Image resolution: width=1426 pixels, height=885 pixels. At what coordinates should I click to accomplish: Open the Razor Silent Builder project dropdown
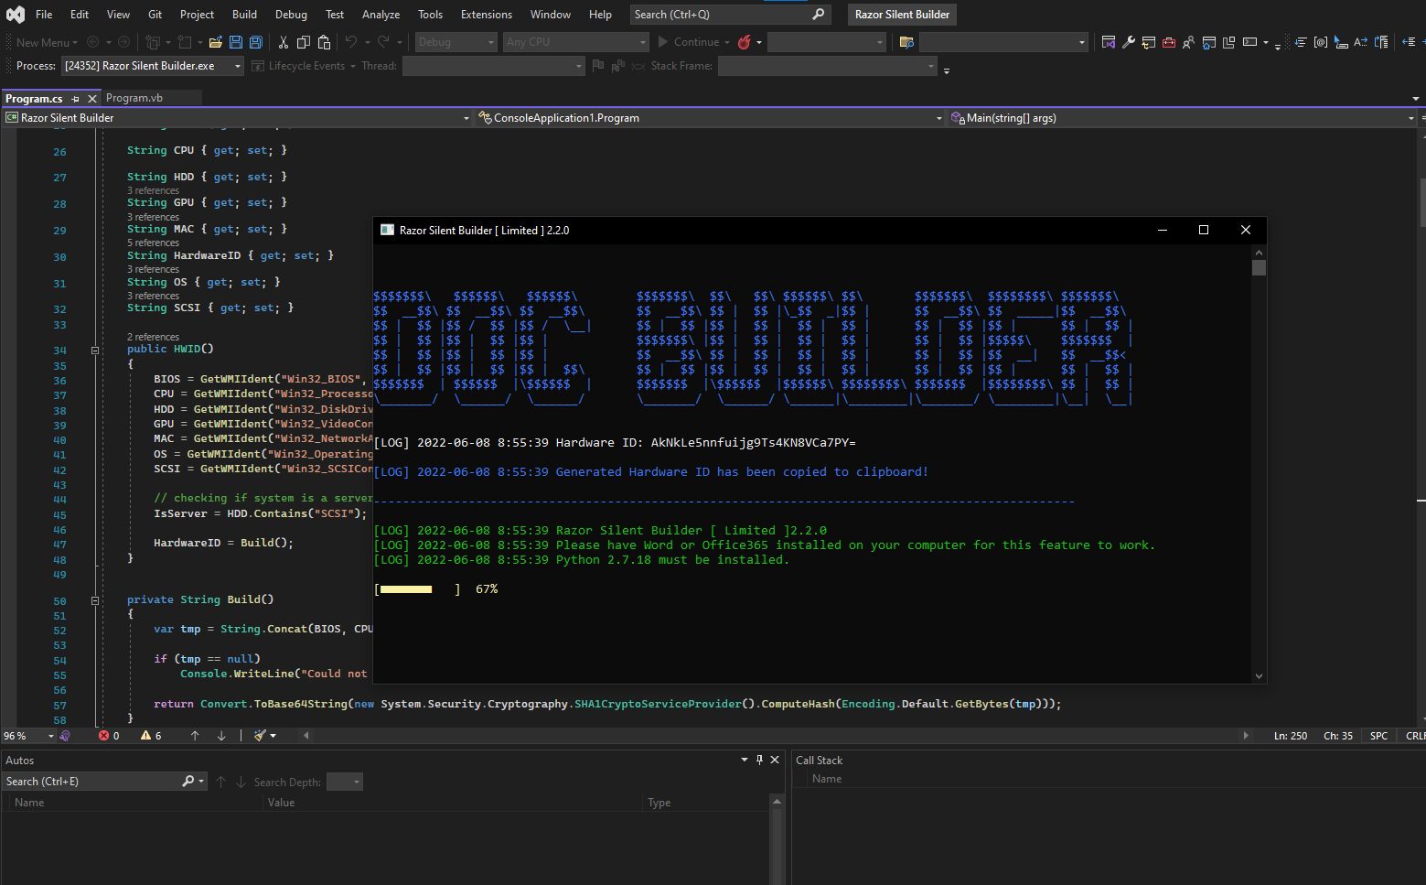coord(237,118)
